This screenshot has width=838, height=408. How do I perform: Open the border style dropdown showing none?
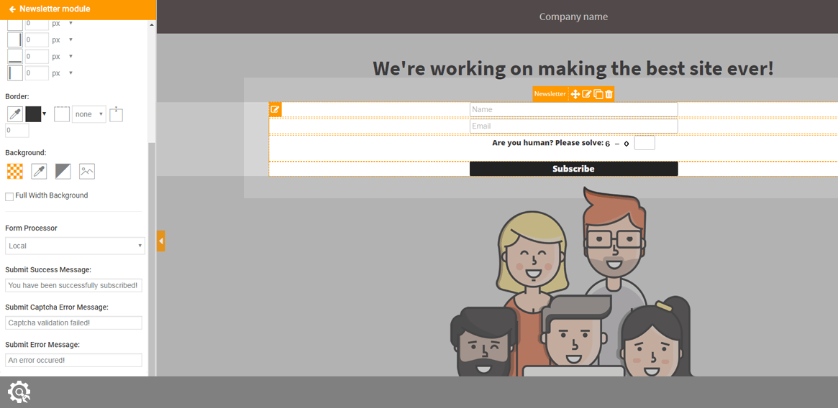88,114
